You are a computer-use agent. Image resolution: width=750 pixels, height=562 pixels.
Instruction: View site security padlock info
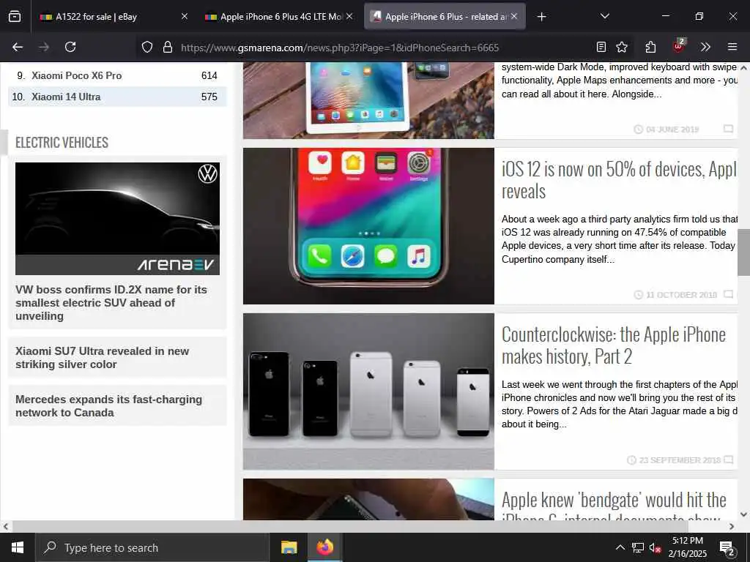click(168, 47)
